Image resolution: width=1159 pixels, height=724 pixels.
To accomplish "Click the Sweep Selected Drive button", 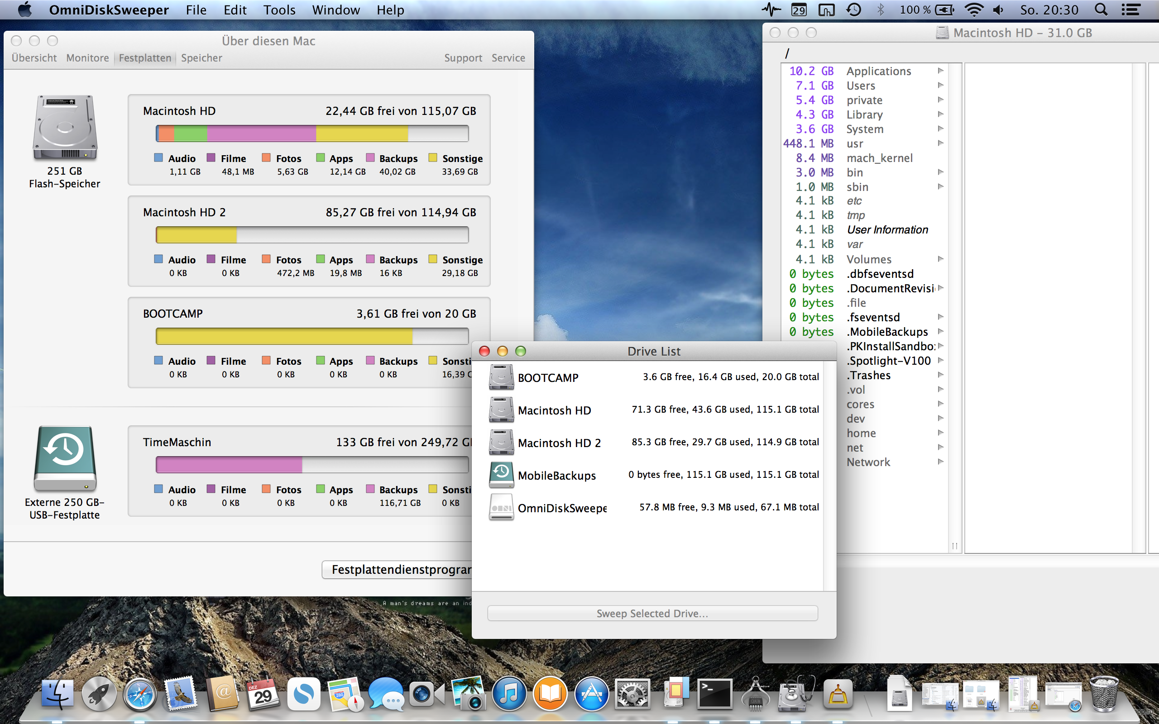I will [x=652, y=614].
